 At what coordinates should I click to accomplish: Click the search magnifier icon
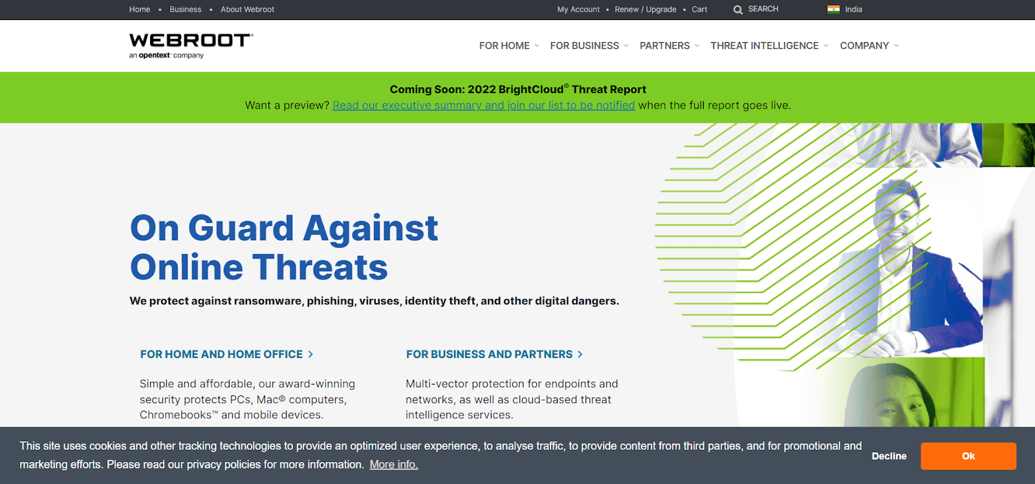pyautogui.click(x=738, y=10)
